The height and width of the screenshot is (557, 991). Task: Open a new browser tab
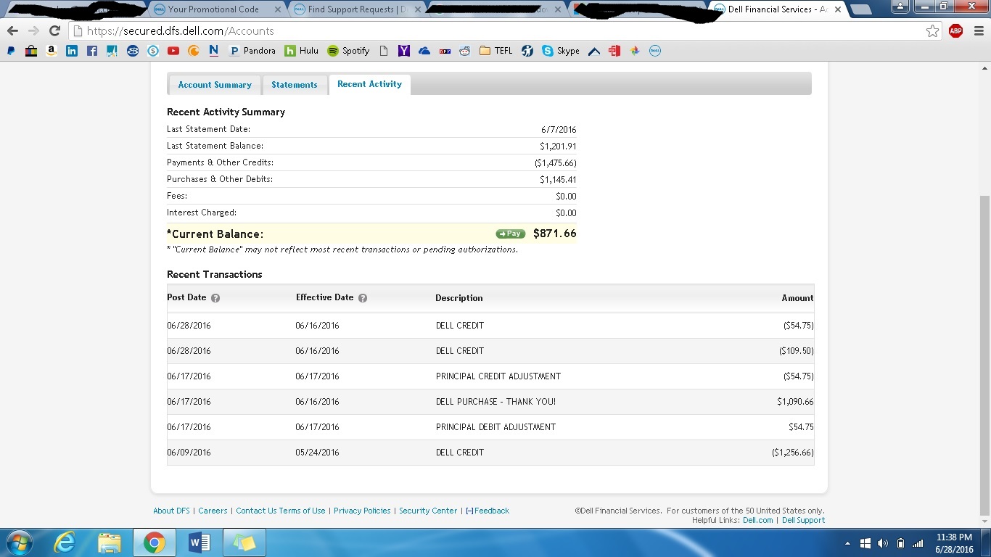click(860, 10)
